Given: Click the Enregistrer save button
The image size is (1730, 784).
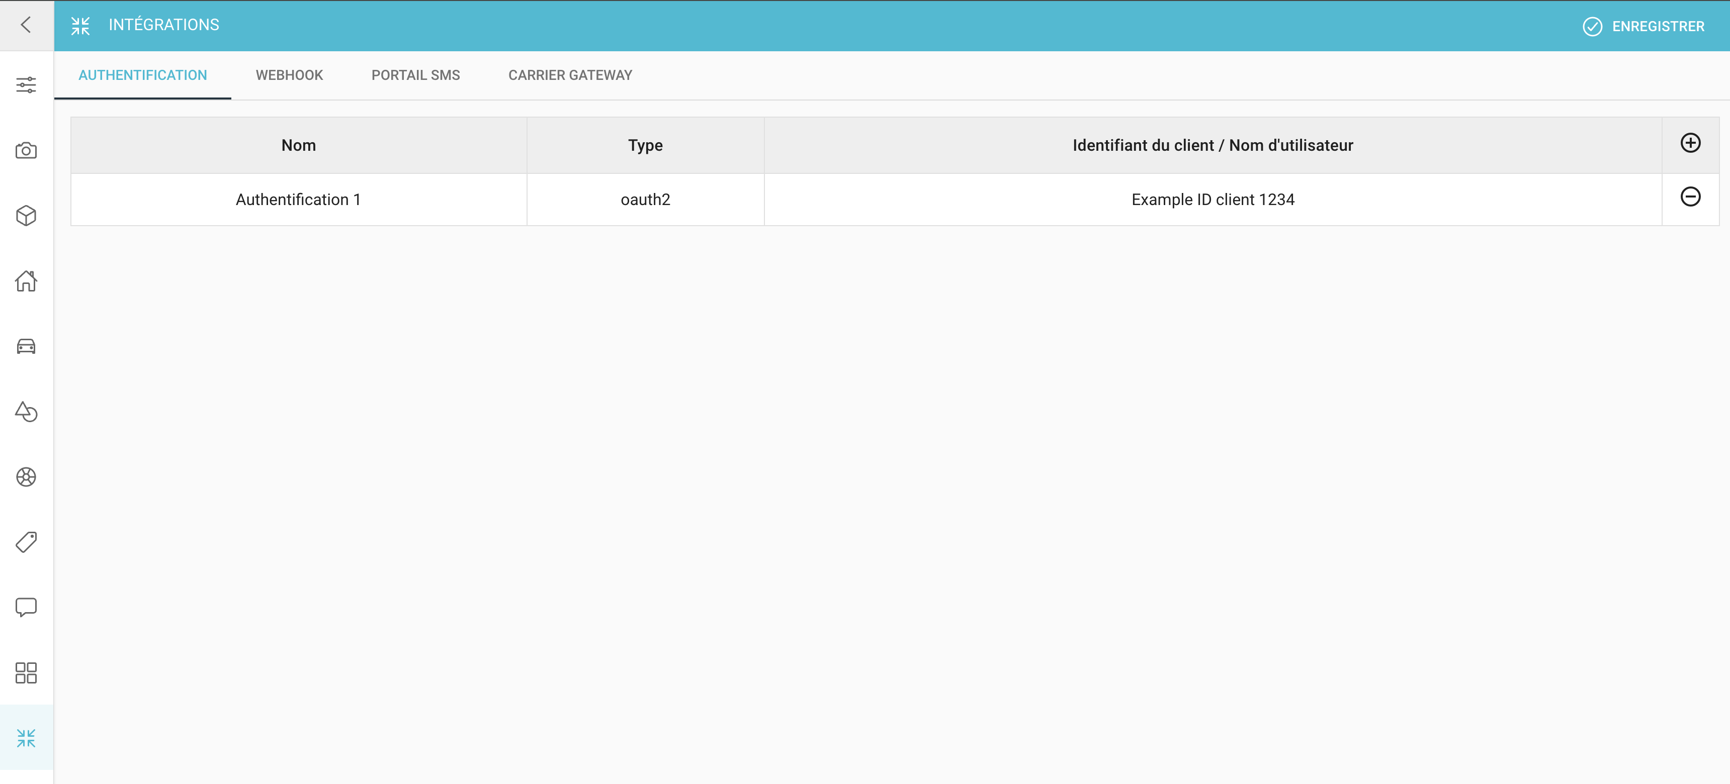Looking at the screenshot, I should pos(1643,26).
